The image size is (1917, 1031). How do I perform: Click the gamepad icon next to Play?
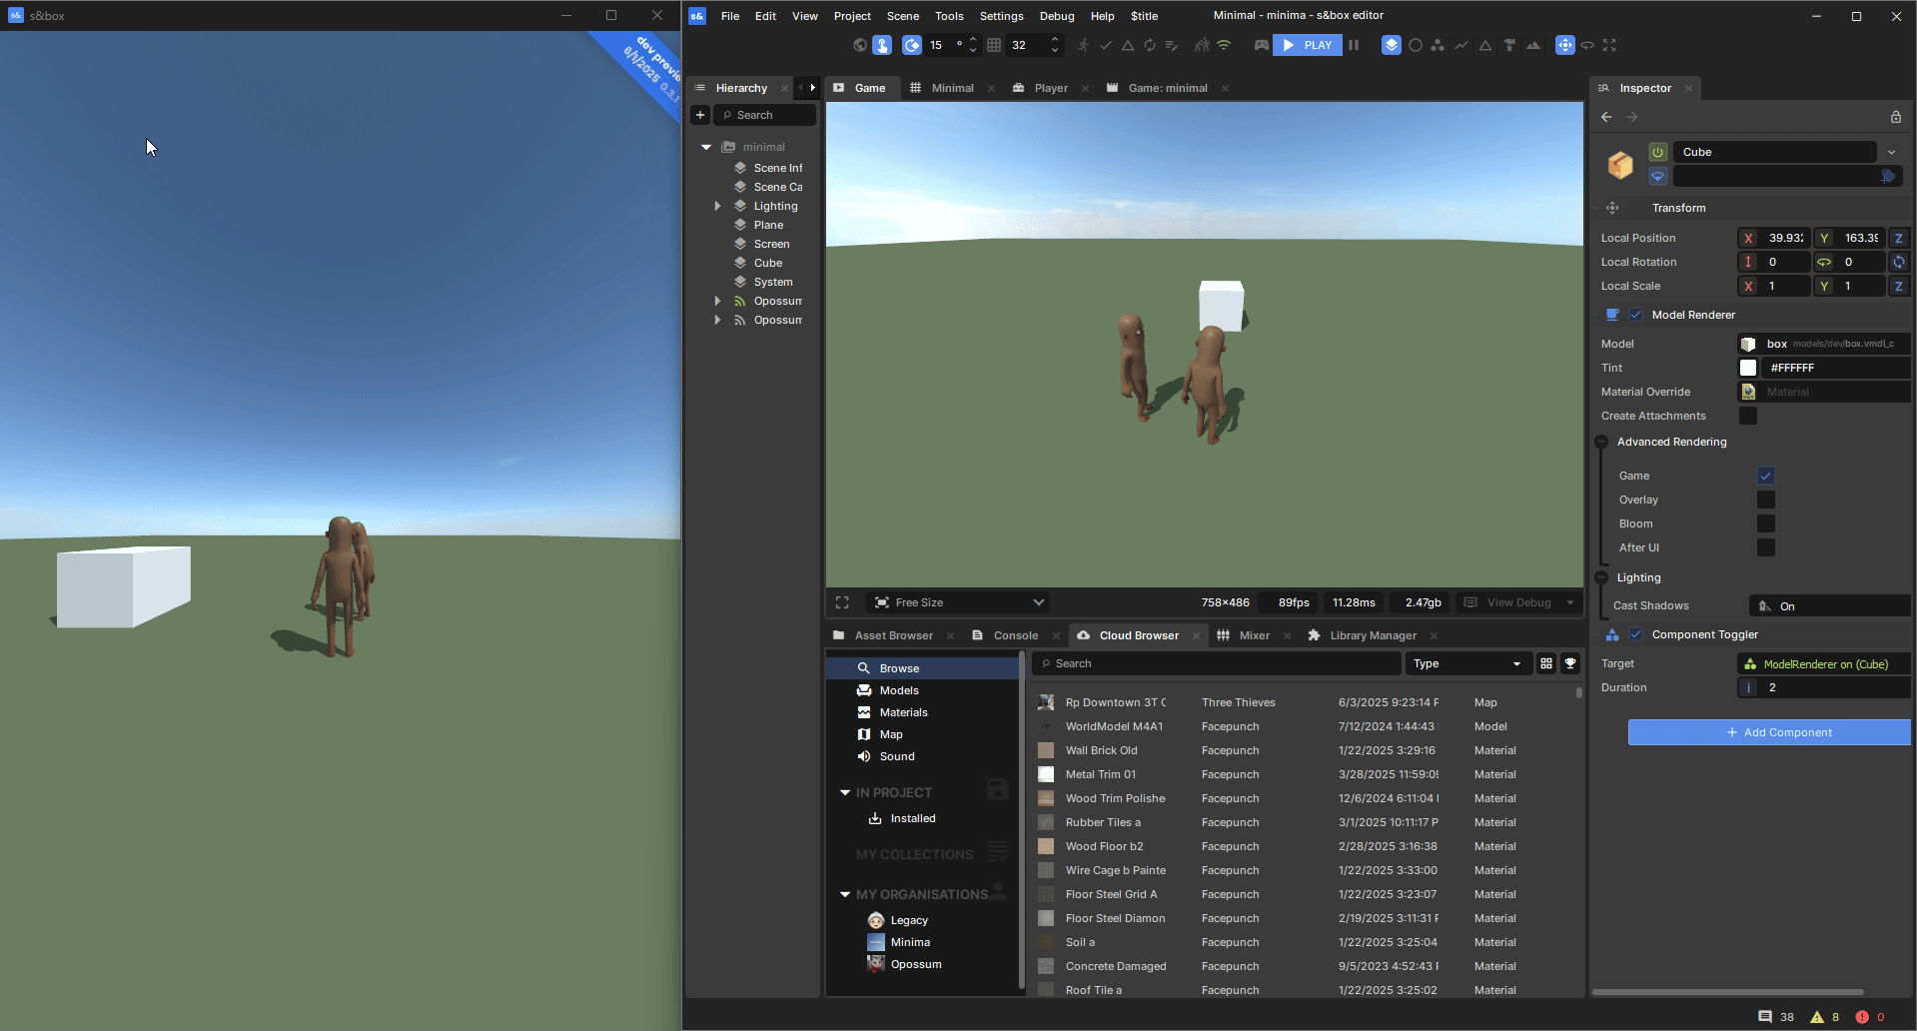(1262, 45)
